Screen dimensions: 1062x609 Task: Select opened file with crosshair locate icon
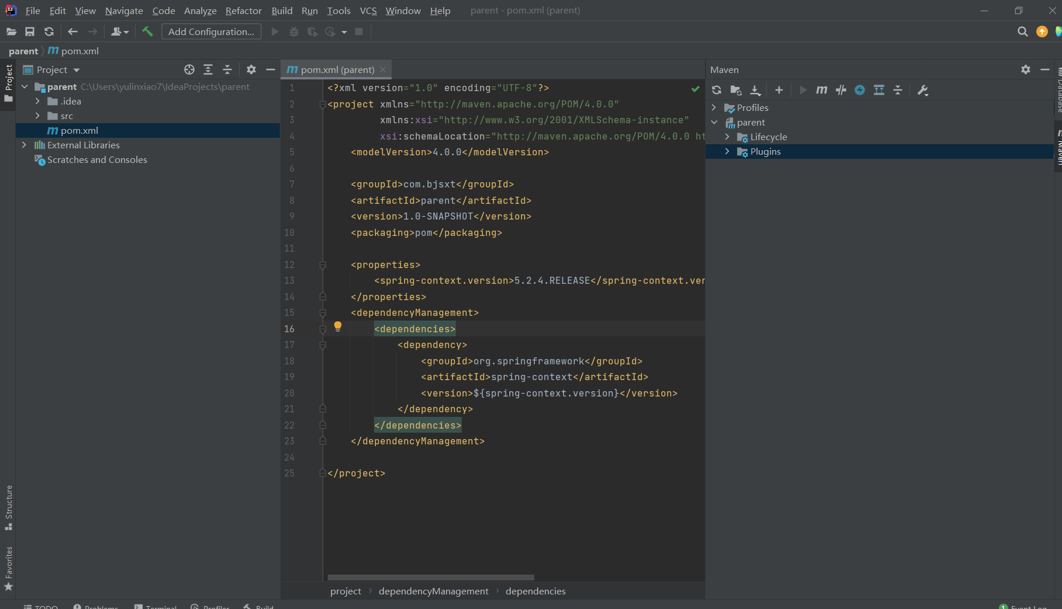[x=189, y=69]
